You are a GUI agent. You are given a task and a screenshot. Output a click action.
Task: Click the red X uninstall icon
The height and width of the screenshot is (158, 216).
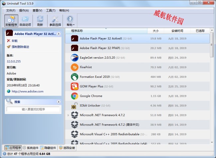[9, 41]
